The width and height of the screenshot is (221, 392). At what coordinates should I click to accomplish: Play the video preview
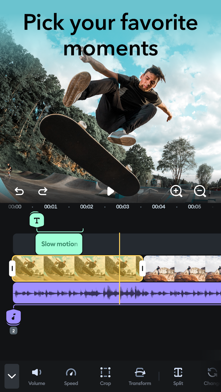click(x=111, y=191)
